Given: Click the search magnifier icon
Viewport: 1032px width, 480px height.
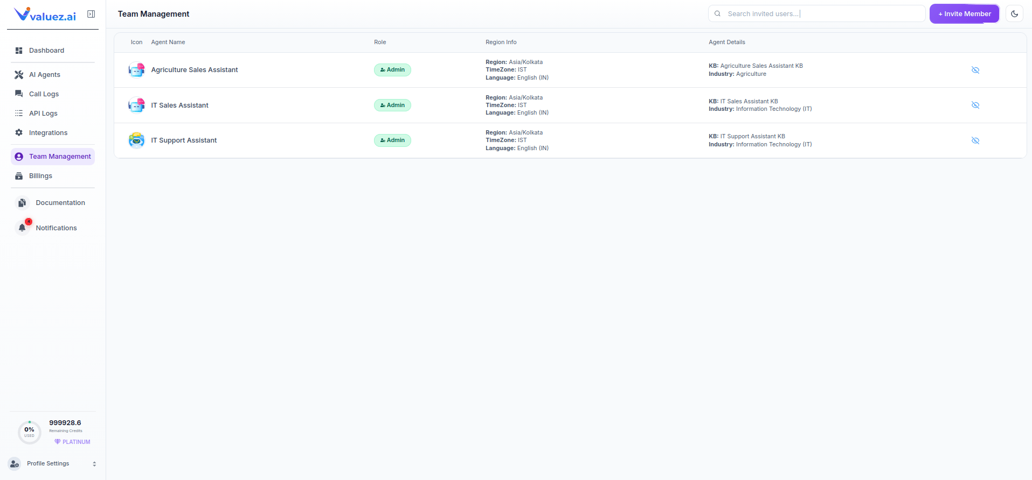Looking at the screenshot, I should point(717,14).
